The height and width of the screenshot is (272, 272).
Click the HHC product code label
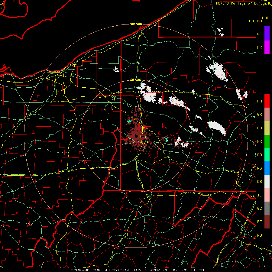(x=265, y=18)
